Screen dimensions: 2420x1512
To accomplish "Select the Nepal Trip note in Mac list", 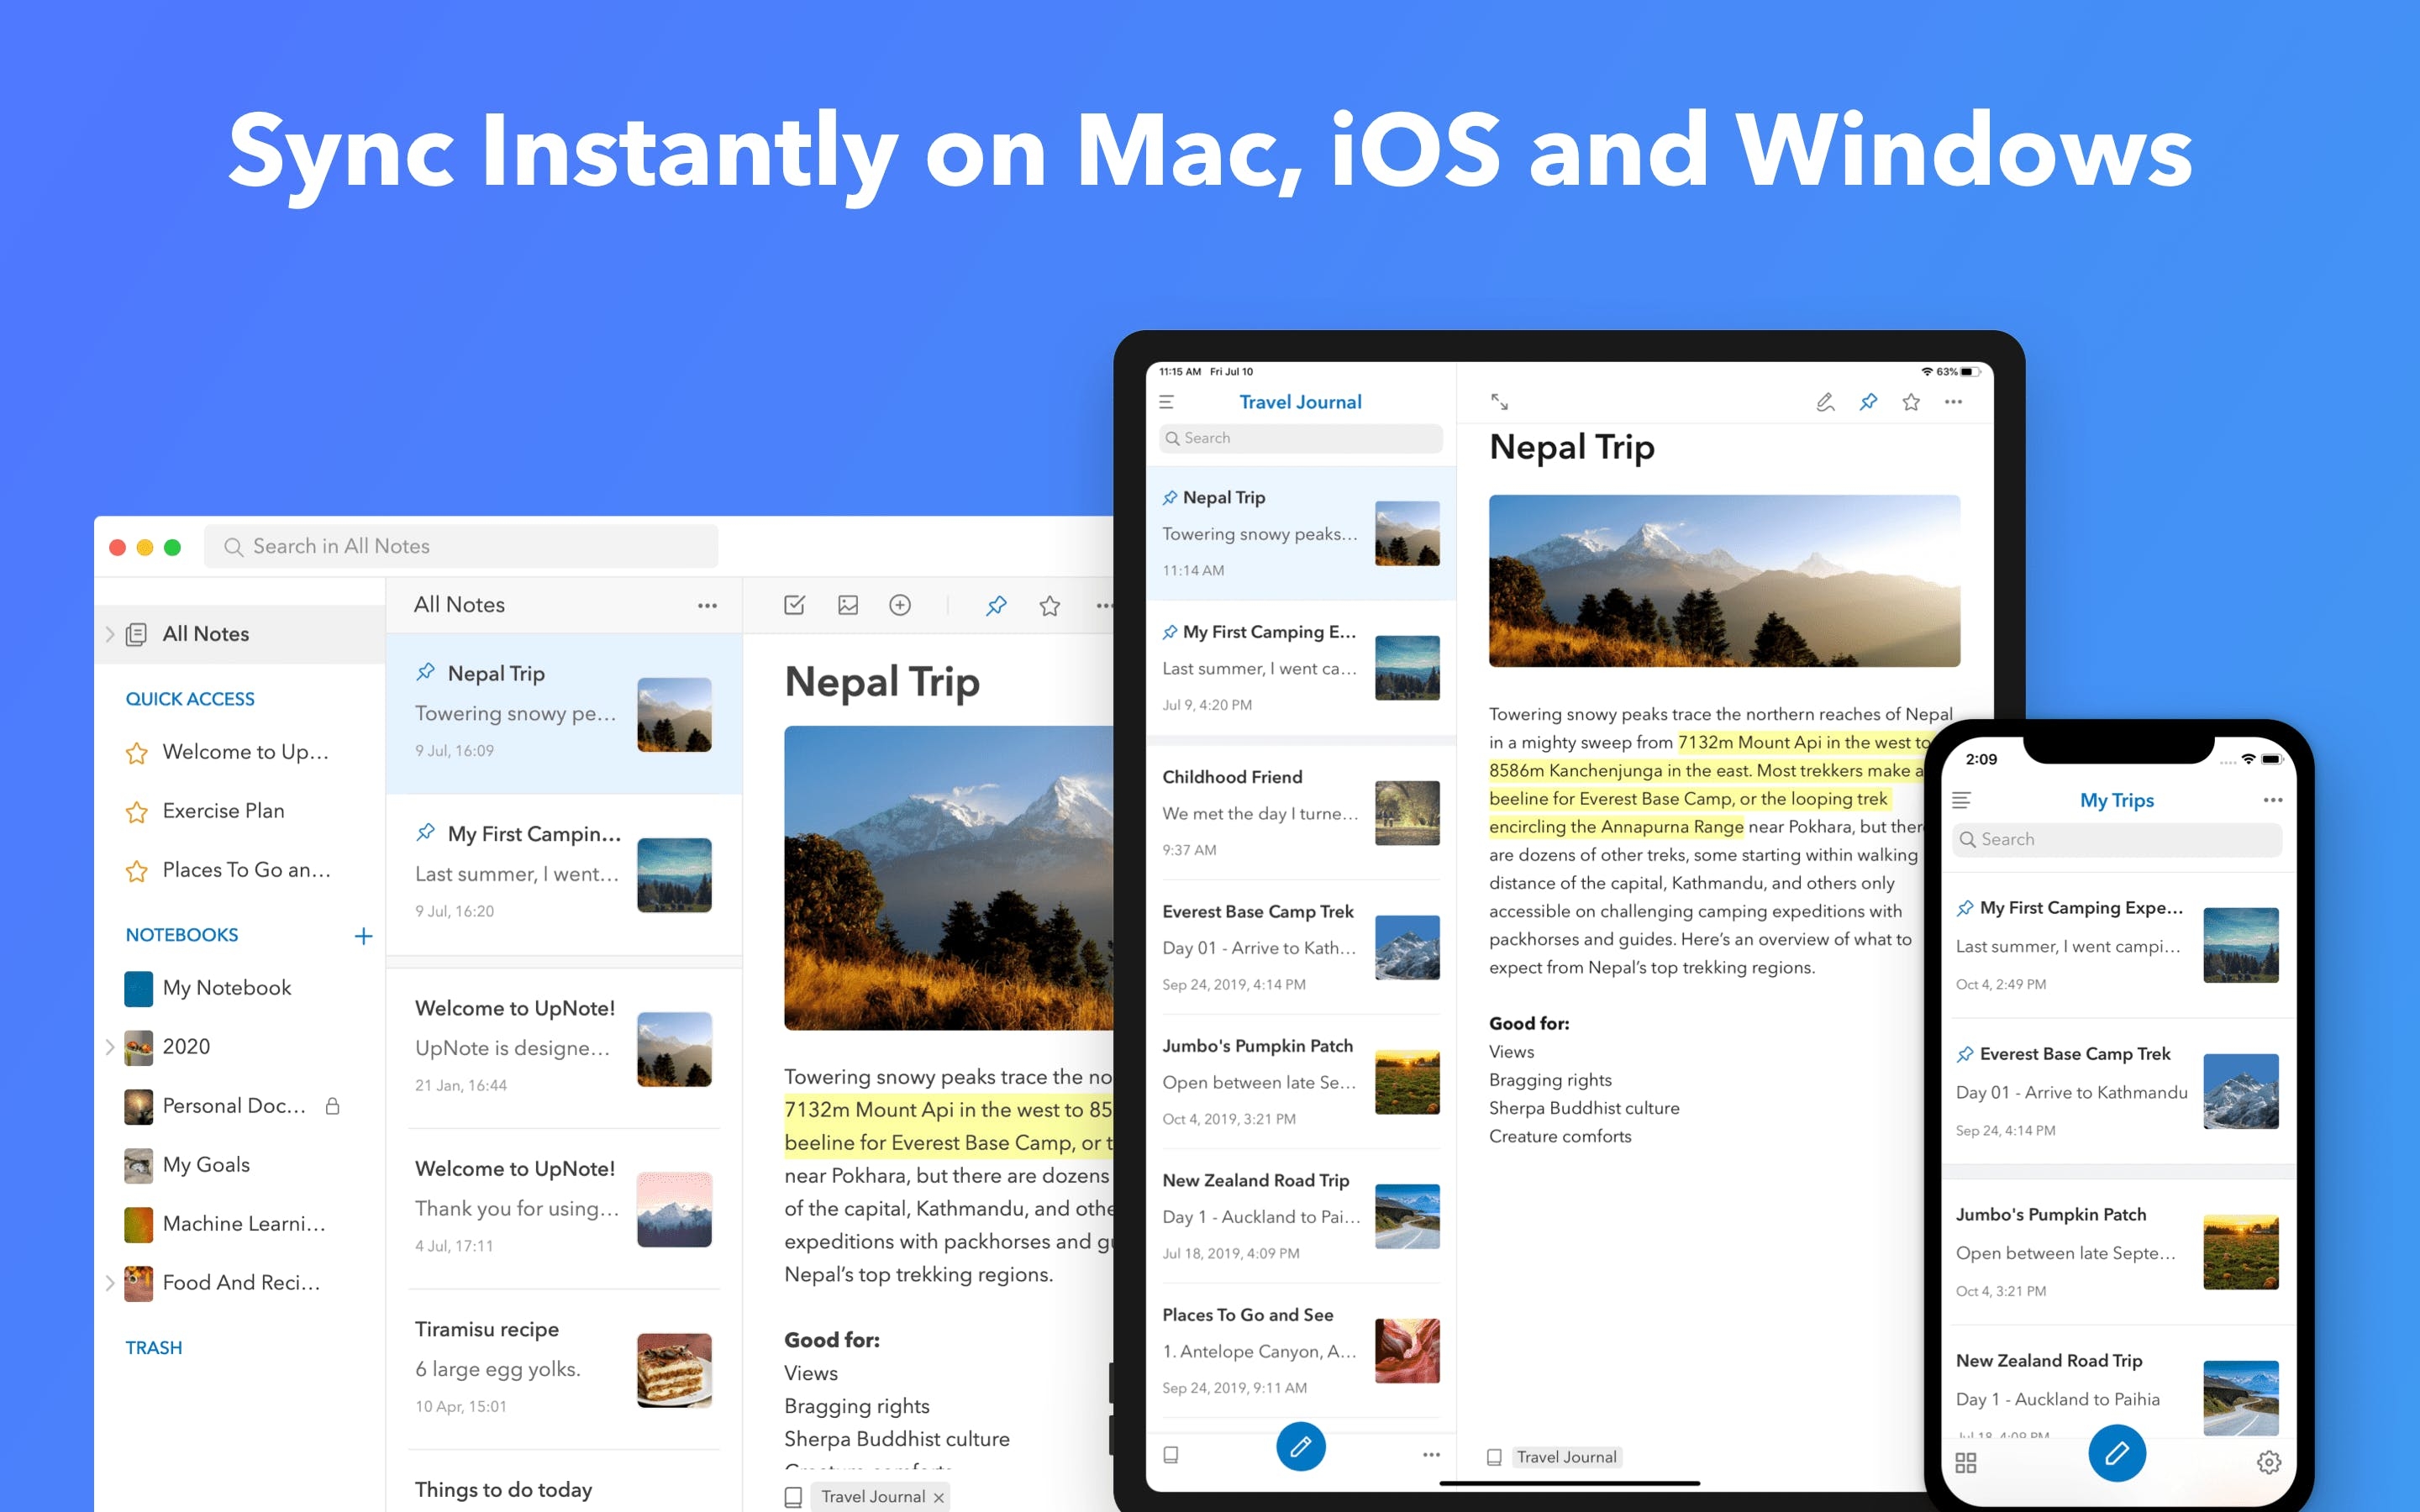I will click(564, 713).
